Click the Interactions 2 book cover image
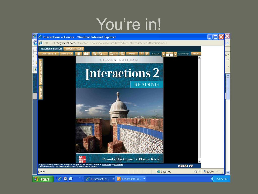The width and height of the screenshot is (258, 194). [x=119, y=110]
